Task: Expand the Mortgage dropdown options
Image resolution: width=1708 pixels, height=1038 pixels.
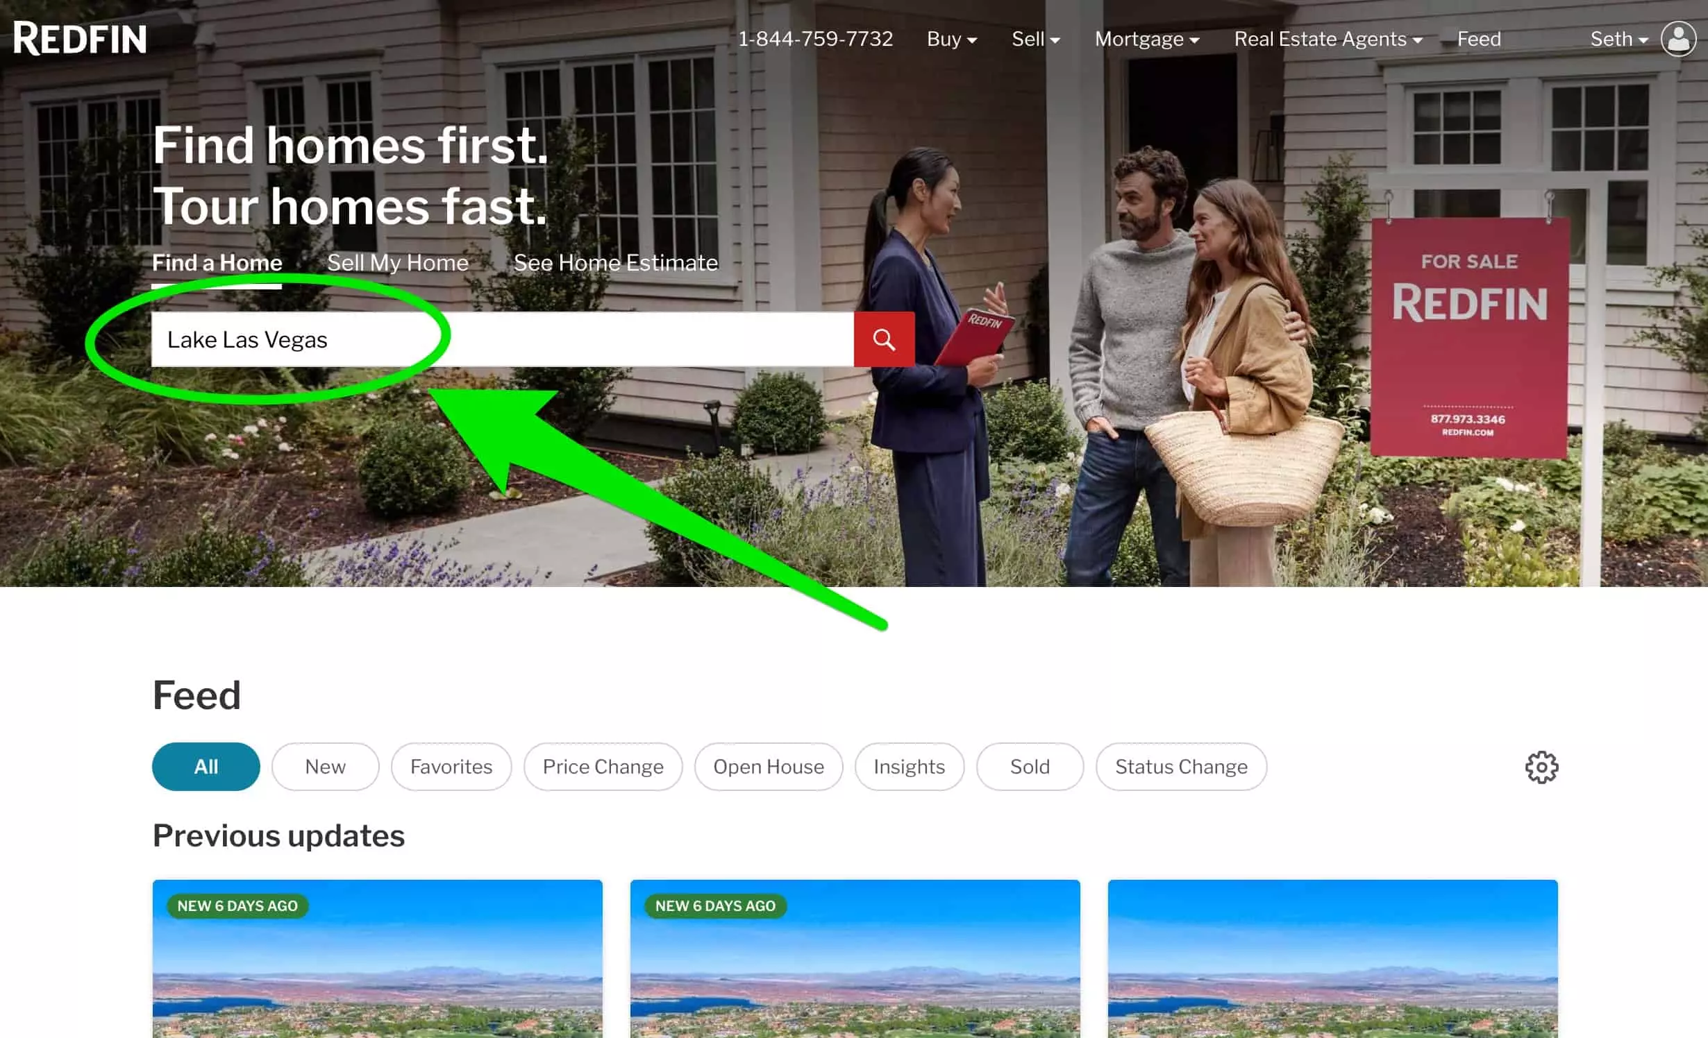Action: 1146,39
